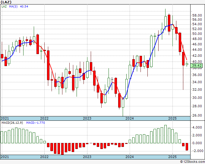This screenshot has width=205, height=164.
Task: Click the tallest green MACD bar in late 2024
Action: point(166,134)
